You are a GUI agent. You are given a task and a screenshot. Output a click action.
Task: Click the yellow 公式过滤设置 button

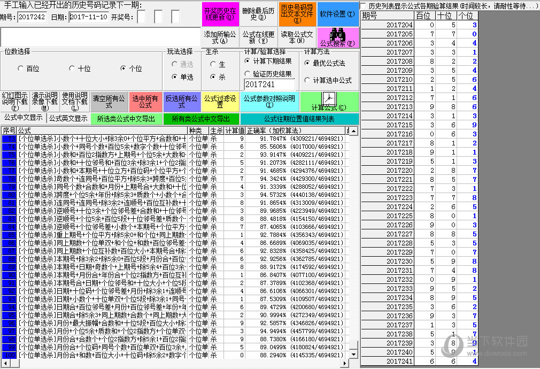pyautogui.click(x=219, y=102)
